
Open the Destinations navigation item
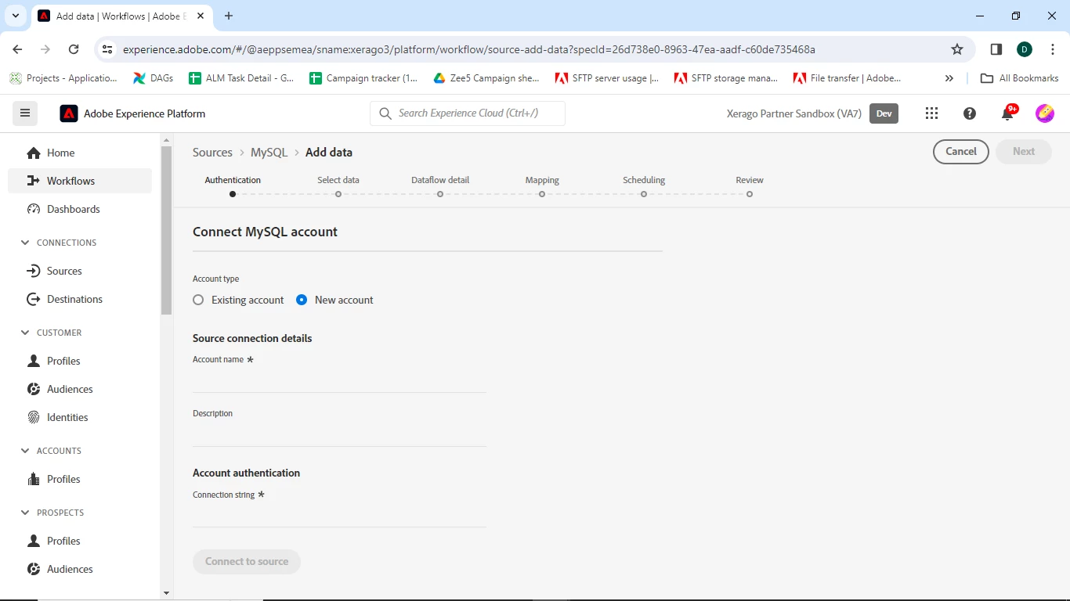click(80, 299)
